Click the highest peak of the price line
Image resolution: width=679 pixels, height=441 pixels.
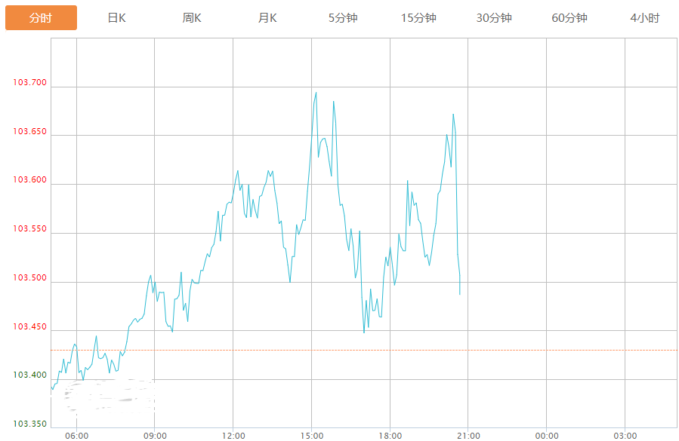pos(316,93)
